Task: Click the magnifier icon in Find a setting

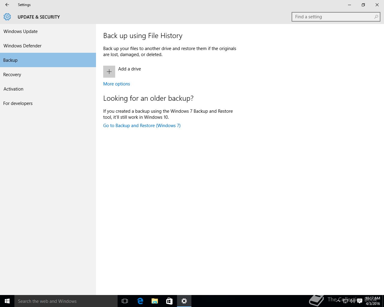Action: 376,17
